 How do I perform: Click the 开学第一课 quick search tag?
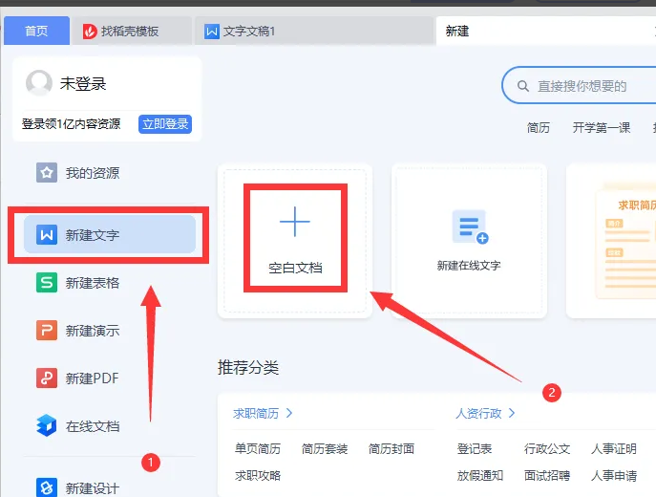(x=602, y=127)
